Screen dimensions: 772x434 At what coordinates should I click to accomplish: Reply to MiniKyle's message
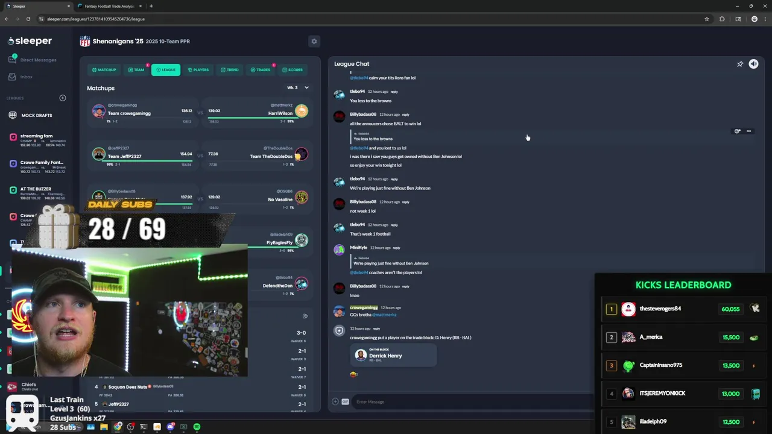click(x=396, y=248)
